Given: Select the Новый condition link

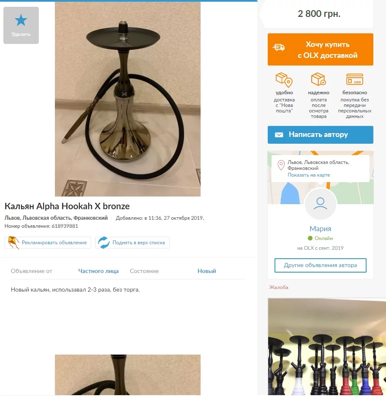Looking at the screenshot, I should 207,271.
